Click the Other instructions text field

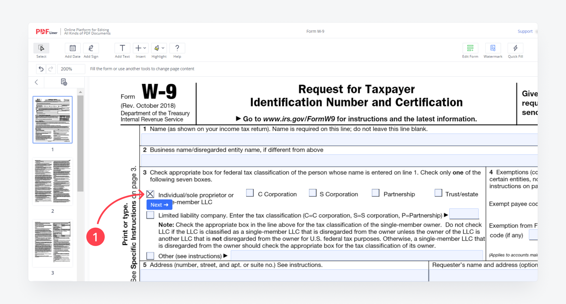coord(357,255)
